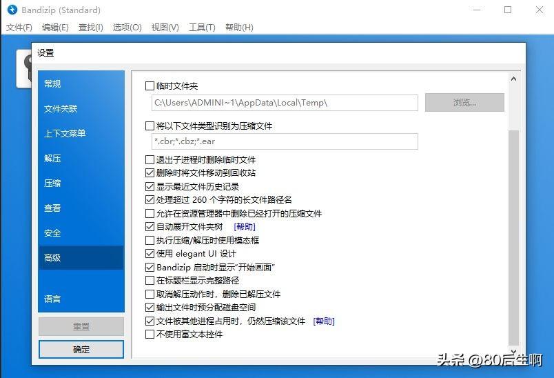
Task: Uncheck 删除时将文件移动到回收站
Action: pyautogui.click(x=150, y=173)
